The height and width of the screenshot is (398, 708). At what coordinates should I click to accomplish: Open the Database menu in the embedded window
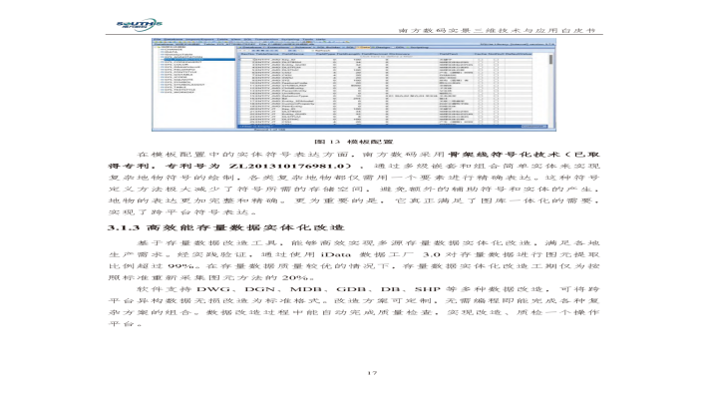[x=173, y=39]
